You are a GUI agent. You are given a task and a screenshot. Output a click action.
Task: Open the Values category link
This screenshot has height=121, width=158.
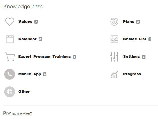tap(25, 21)
